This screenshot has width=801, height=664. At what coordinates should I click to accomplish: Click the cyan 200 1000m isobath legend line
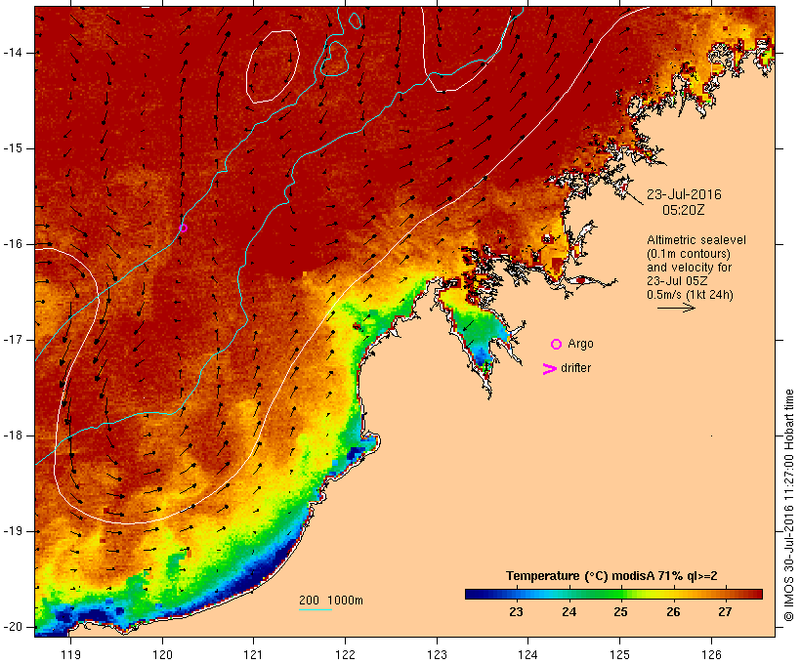coord(316,609)
